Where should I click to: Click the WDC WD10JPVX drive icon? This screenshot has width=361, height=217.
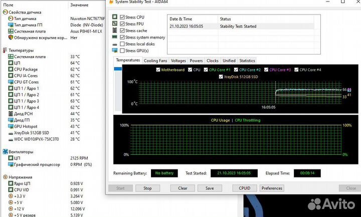coord(11,139)
